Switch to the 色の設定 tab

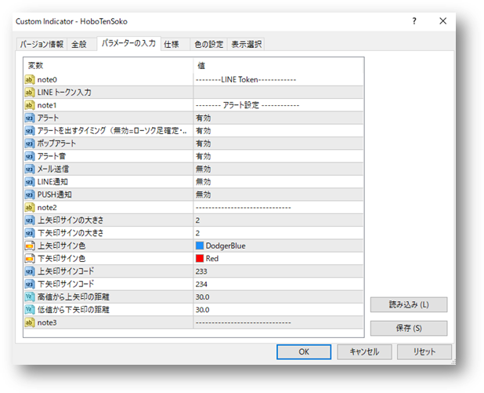(x=209, y=44)
